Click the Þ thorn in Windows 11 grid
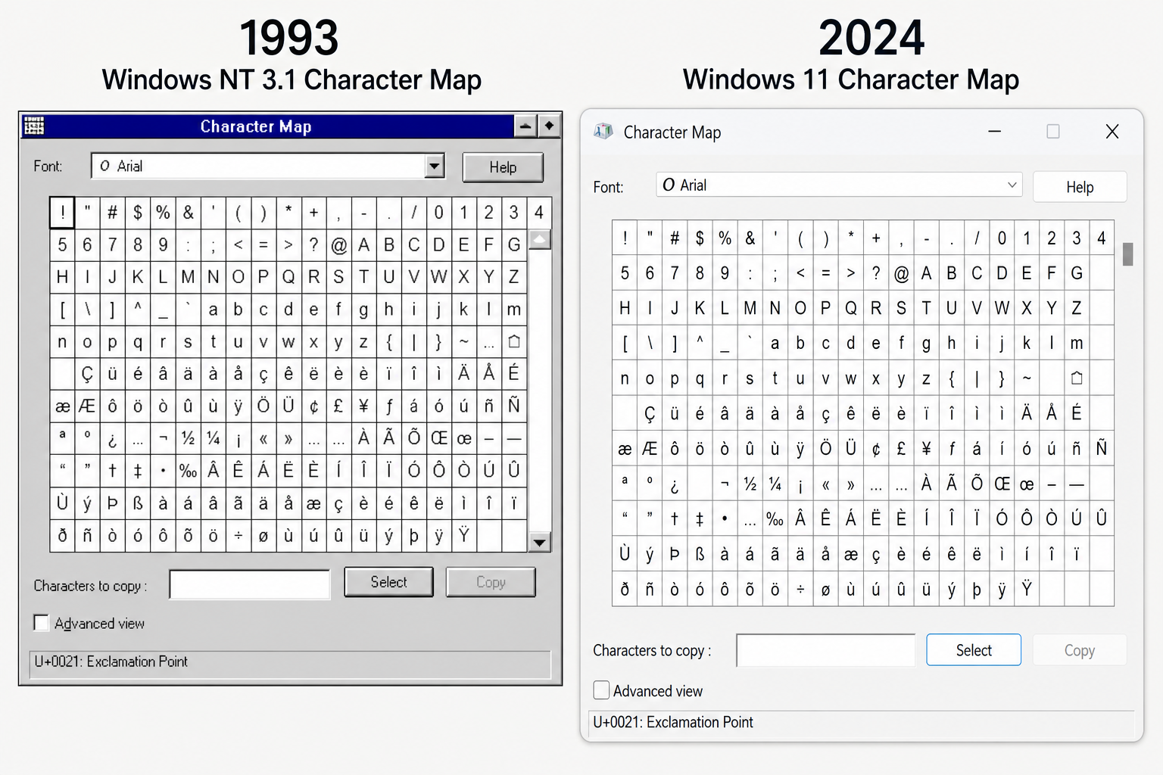 675,554
